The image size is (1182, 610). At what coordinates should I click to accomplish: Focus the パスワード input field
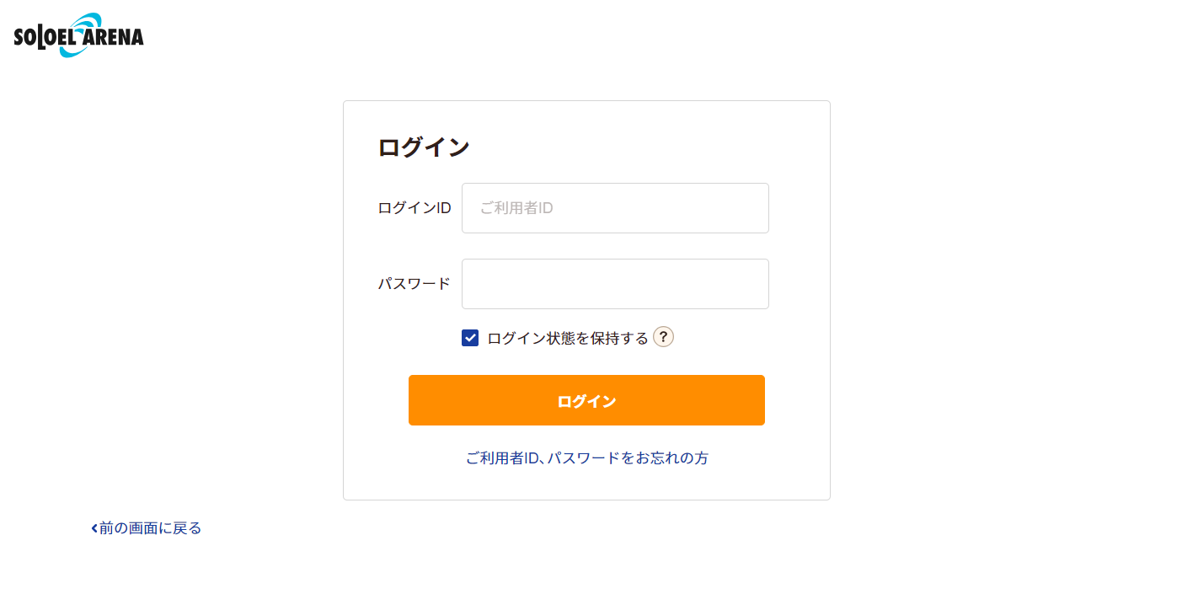tap(615, 284)
